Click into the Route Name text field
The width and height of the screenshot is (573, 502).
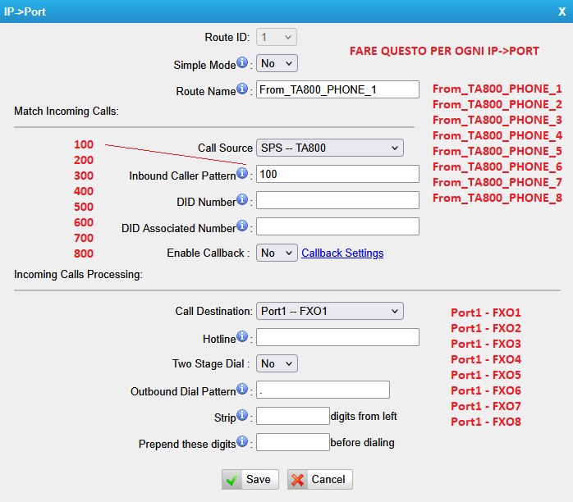pos(337,89)
